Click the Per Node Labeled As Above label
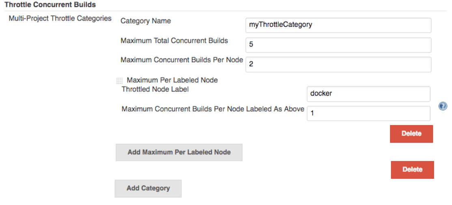This screenshot has width=452, height=205. (213, 109)
